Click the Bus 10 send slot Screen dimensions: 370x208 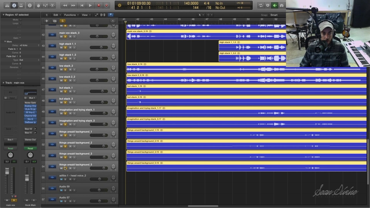coord(29,129)
